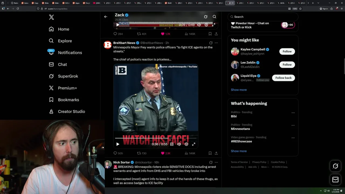
Task: Follow Lee Zeldin
Action: coord(287,65)
